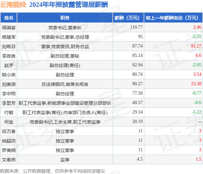Click the change value -5.55

pyautogui.click(x=196, y=36)
